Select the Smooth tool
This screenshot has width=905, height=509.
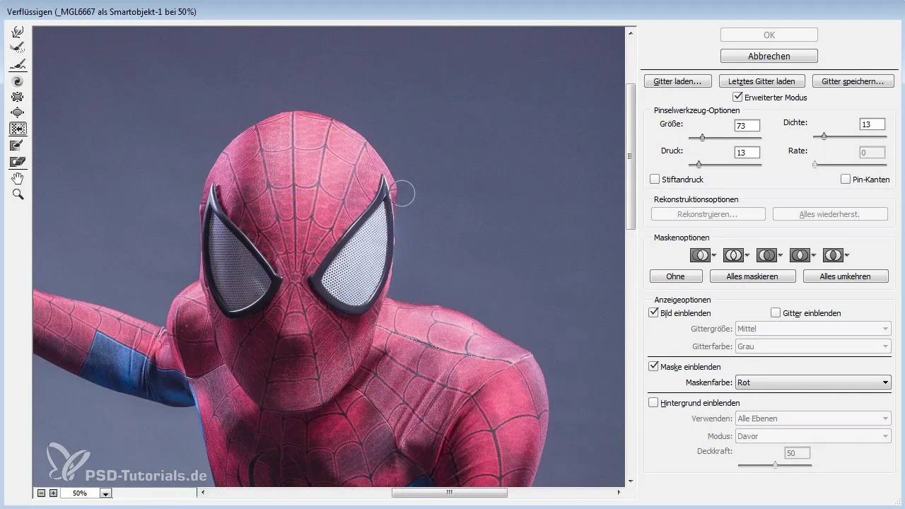[18, 64]
